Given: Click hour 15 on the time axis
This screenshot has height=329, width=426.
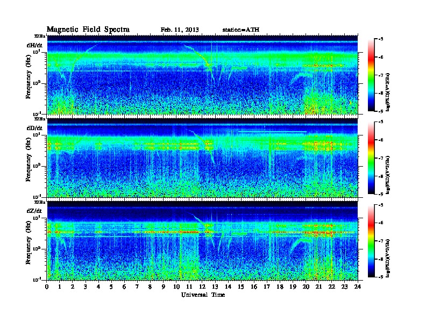Looking at the screenshot, I should pyautogui.click(x=242, y=287).
